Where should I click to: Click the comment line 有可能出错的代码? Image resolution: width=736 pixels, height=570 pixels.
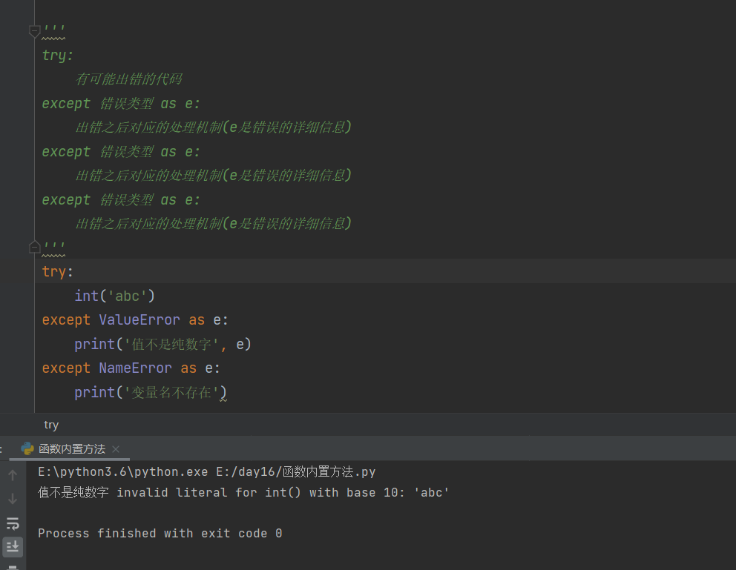[x=128, y=79]
